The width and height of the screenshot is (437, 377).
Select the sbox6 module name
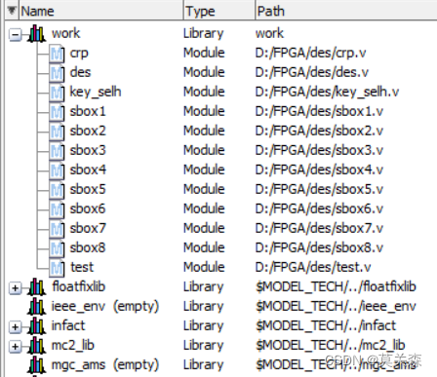[x=88, y=208]
